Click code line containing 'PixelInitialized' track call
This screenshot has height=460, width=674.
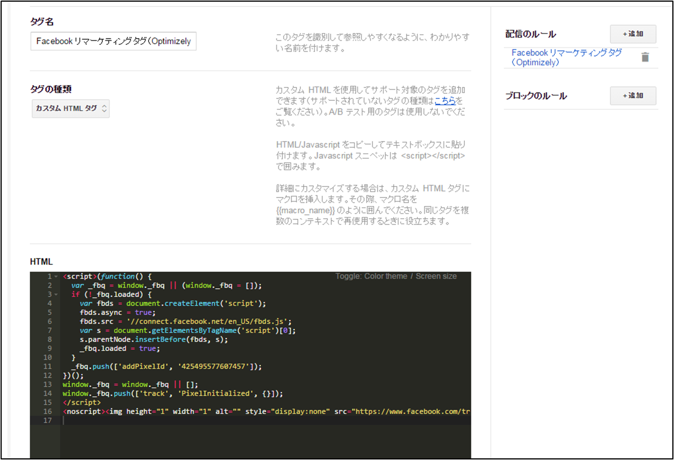[x=173, y=393]
